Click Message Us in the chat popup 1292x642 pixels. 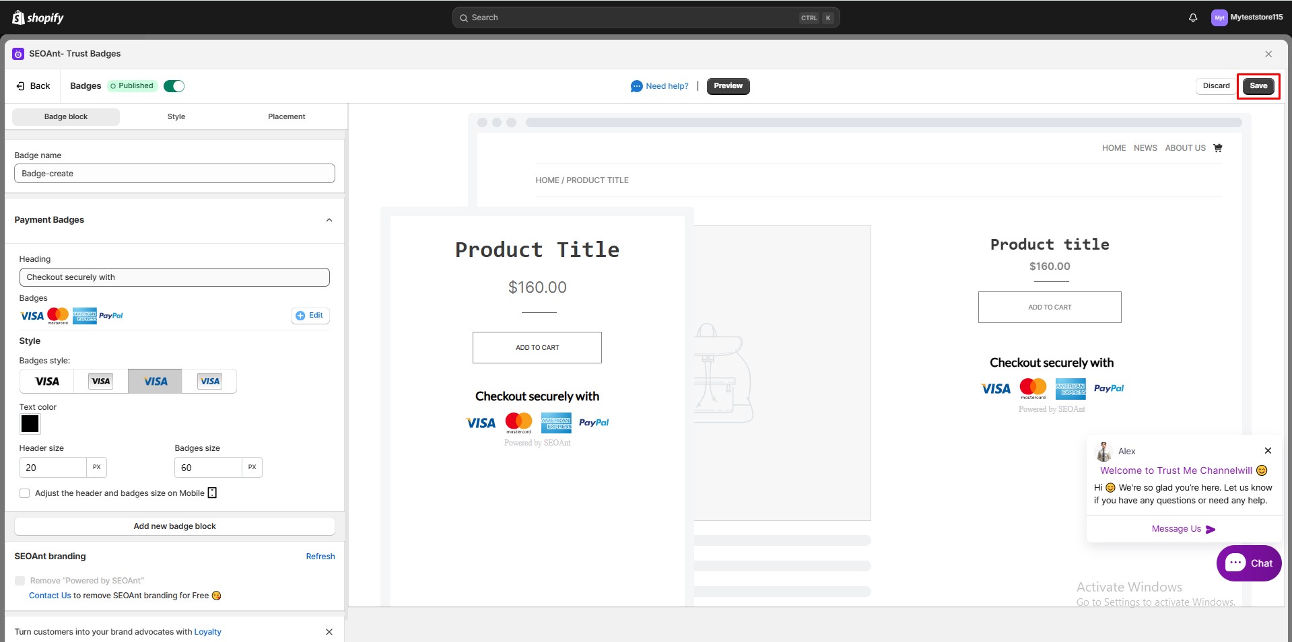[x=1183, y=529]
